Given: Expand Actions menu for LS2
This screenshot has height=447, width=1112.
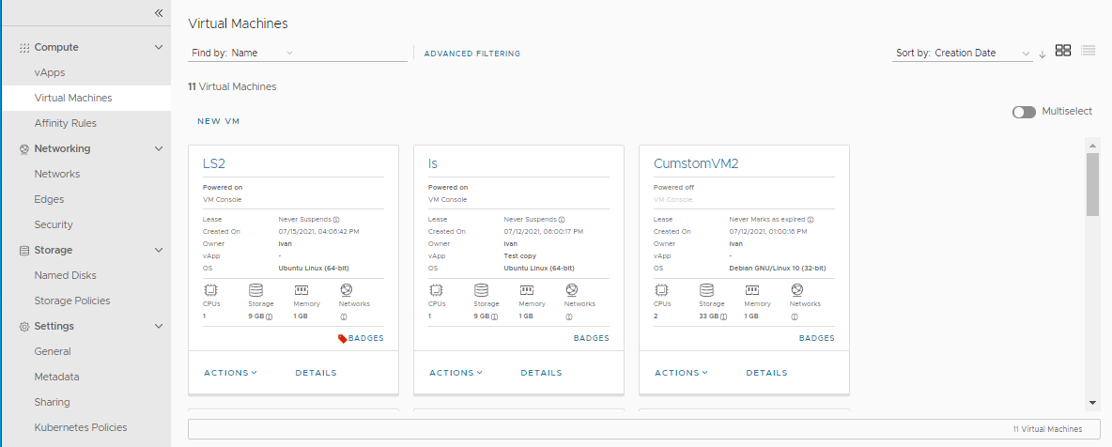Looking at the screenshot, I should pyautogui.click(x=230, y=373).
